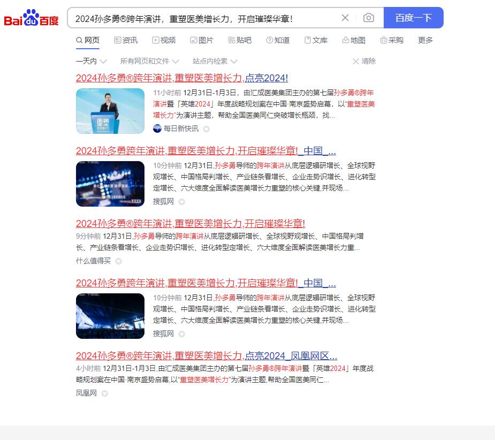
Task: Click the 凤凰网 source name
Action: (86, 393)
